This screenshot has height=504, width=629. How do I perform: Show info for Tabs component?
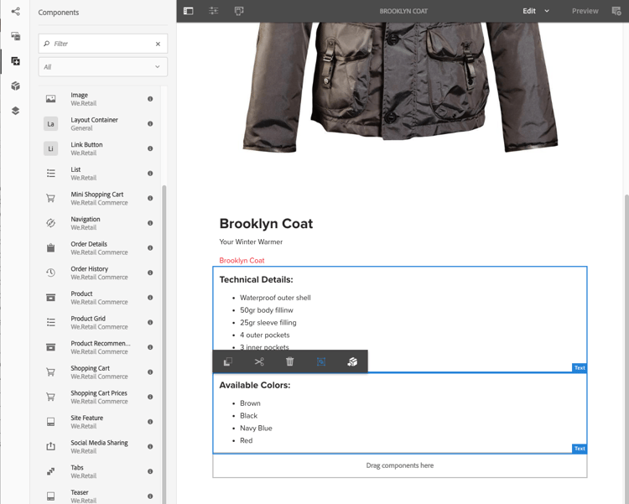point(150,471)
